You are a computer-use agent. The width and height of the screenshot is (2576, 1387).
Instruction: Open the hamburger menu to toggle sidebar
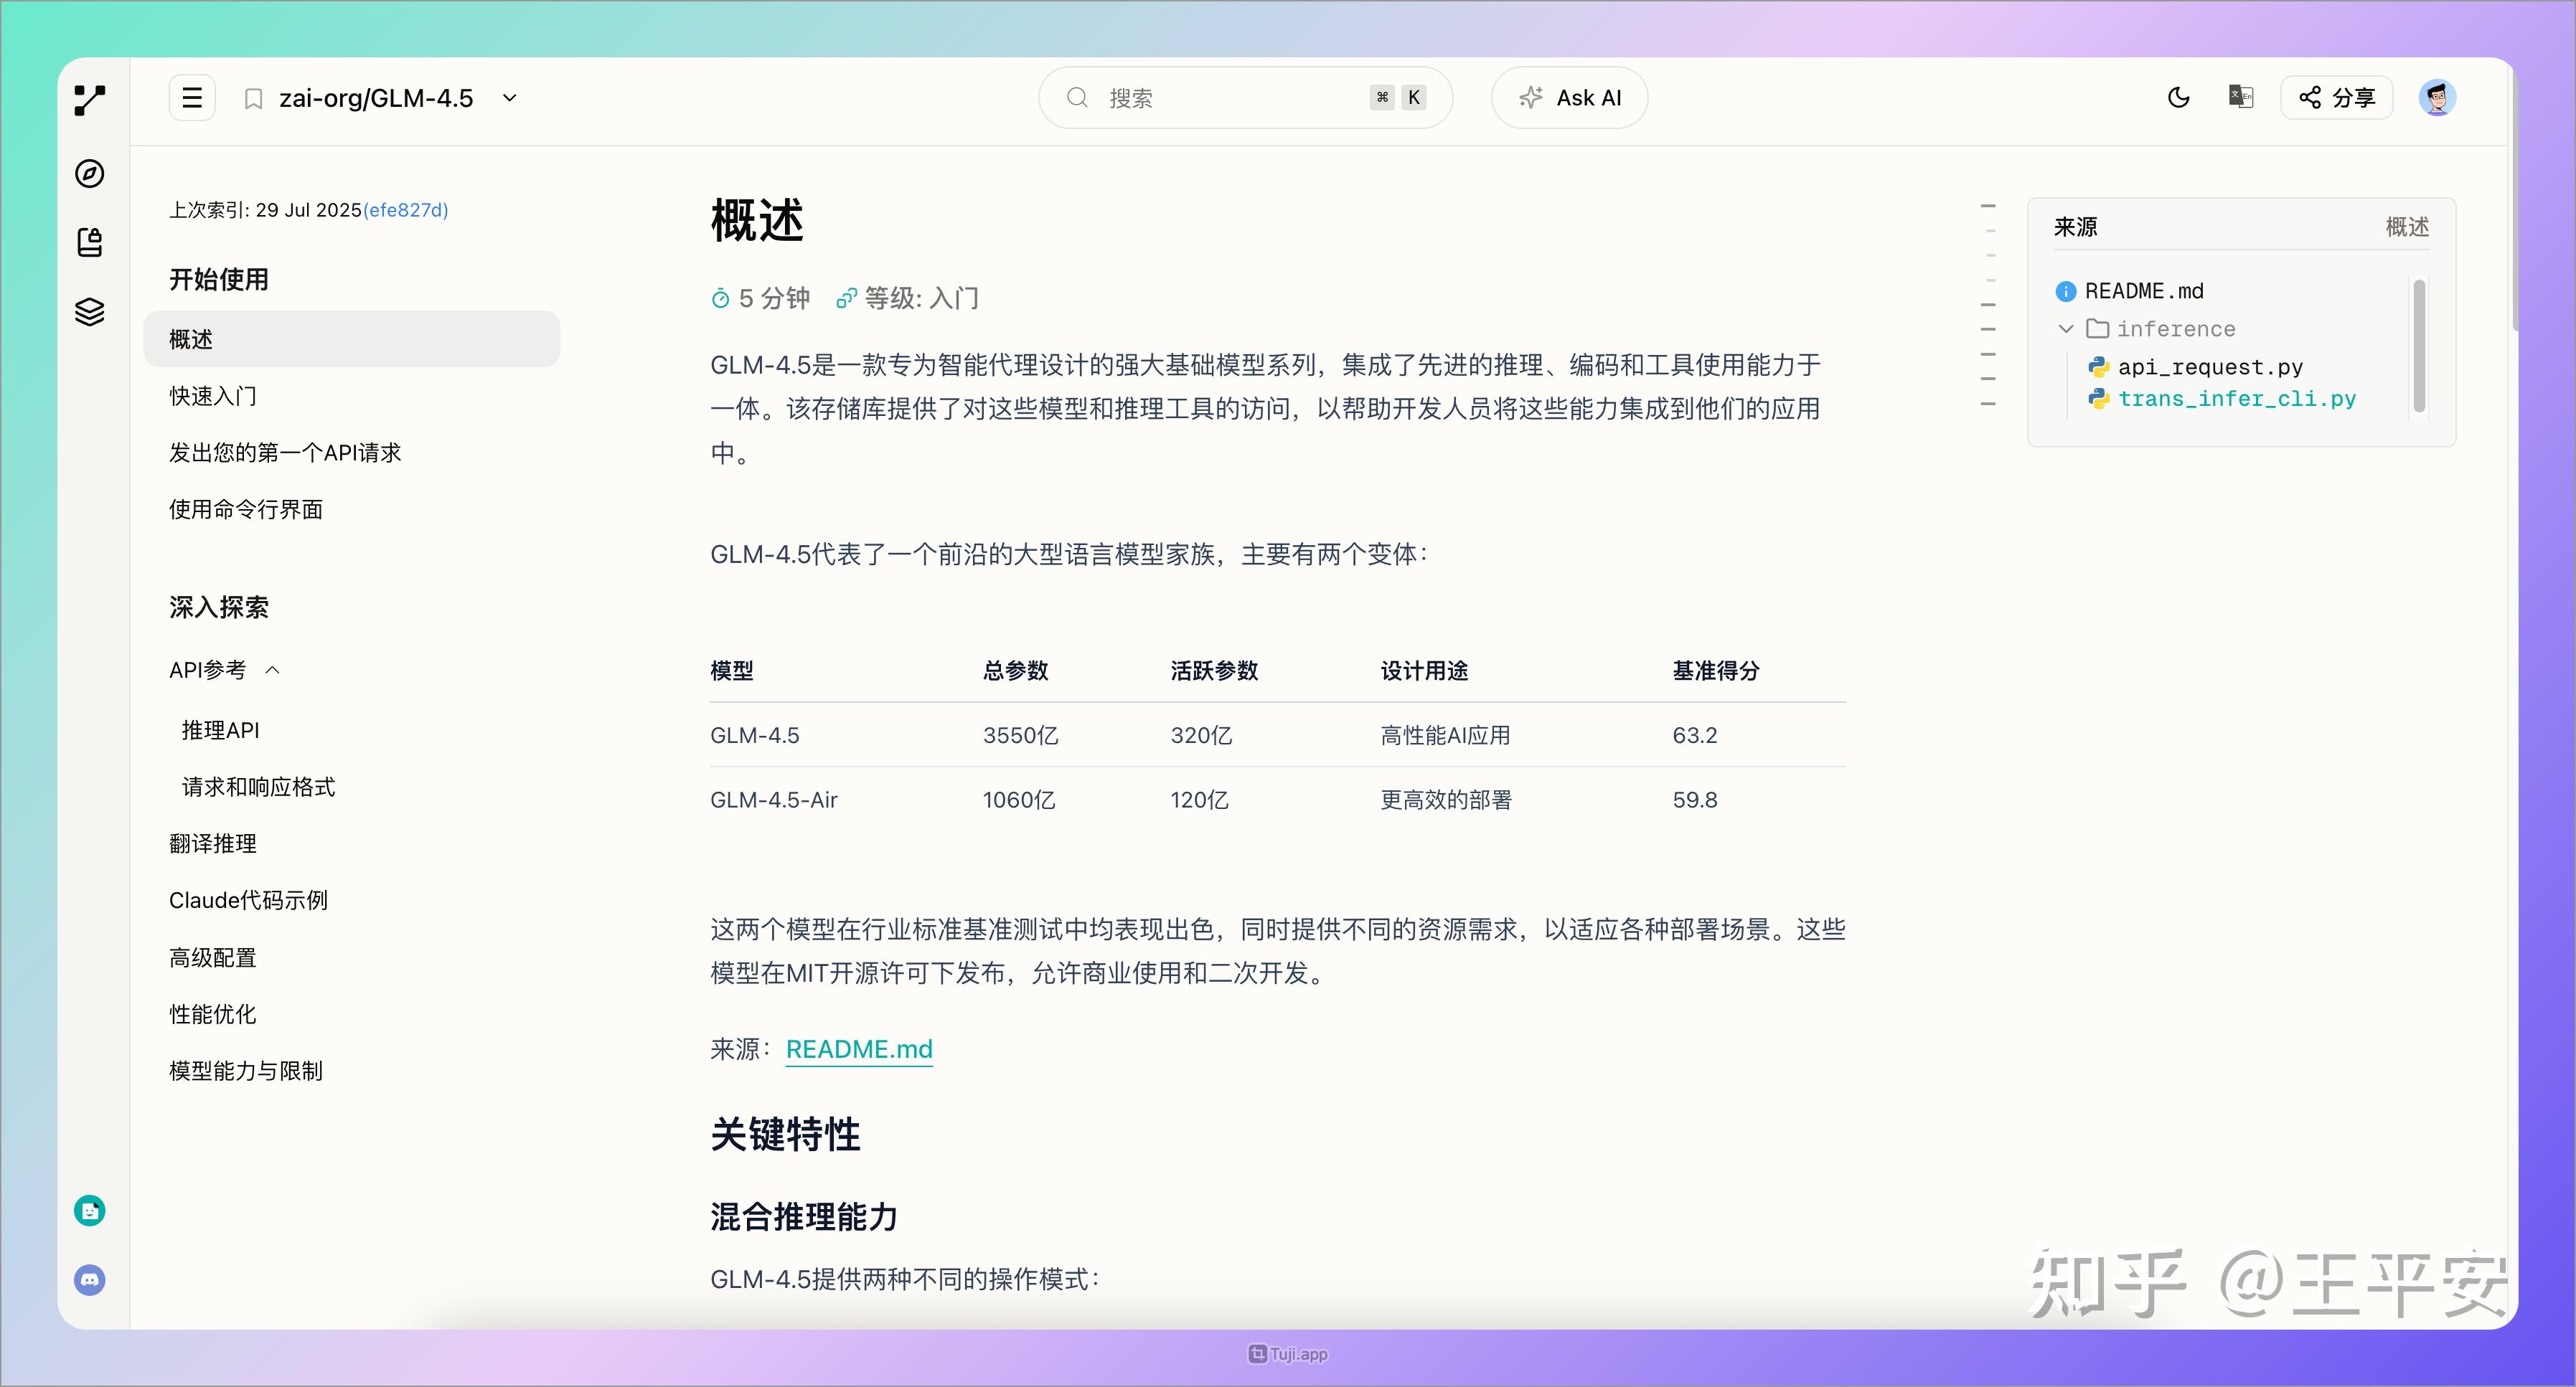point(191,97)
